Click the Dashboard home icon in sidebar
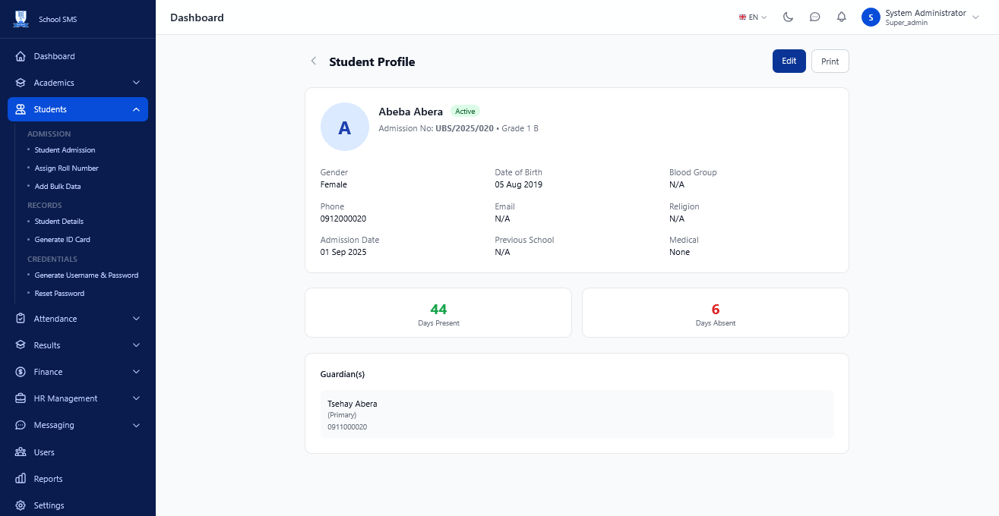The image size is (999, 516). 21,56
